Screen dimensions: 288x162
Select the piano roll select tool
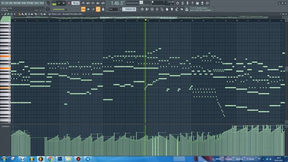[x=38, y=14]
